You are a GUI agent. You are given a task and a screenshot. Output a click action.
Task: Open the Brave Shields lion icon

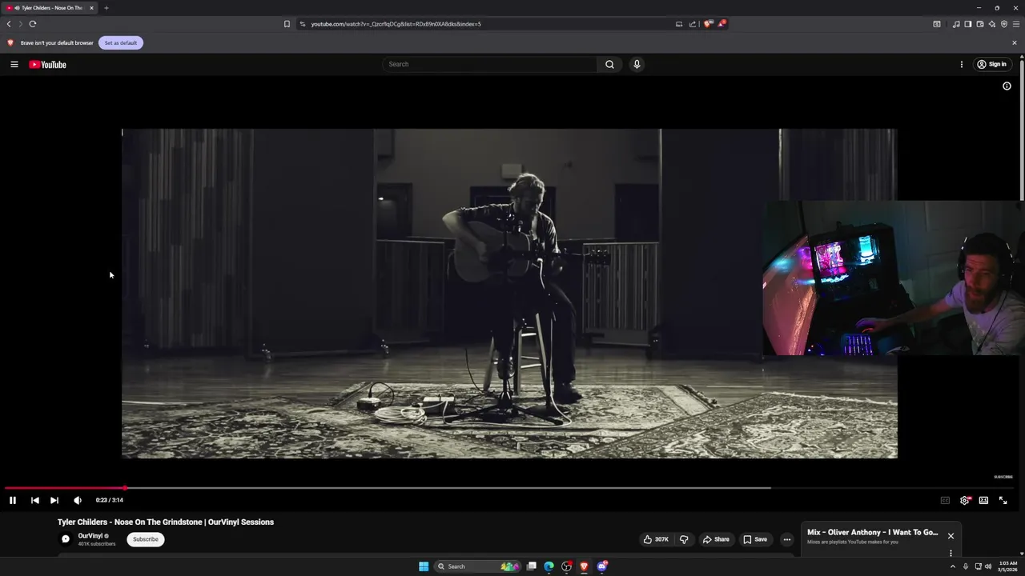708,24
